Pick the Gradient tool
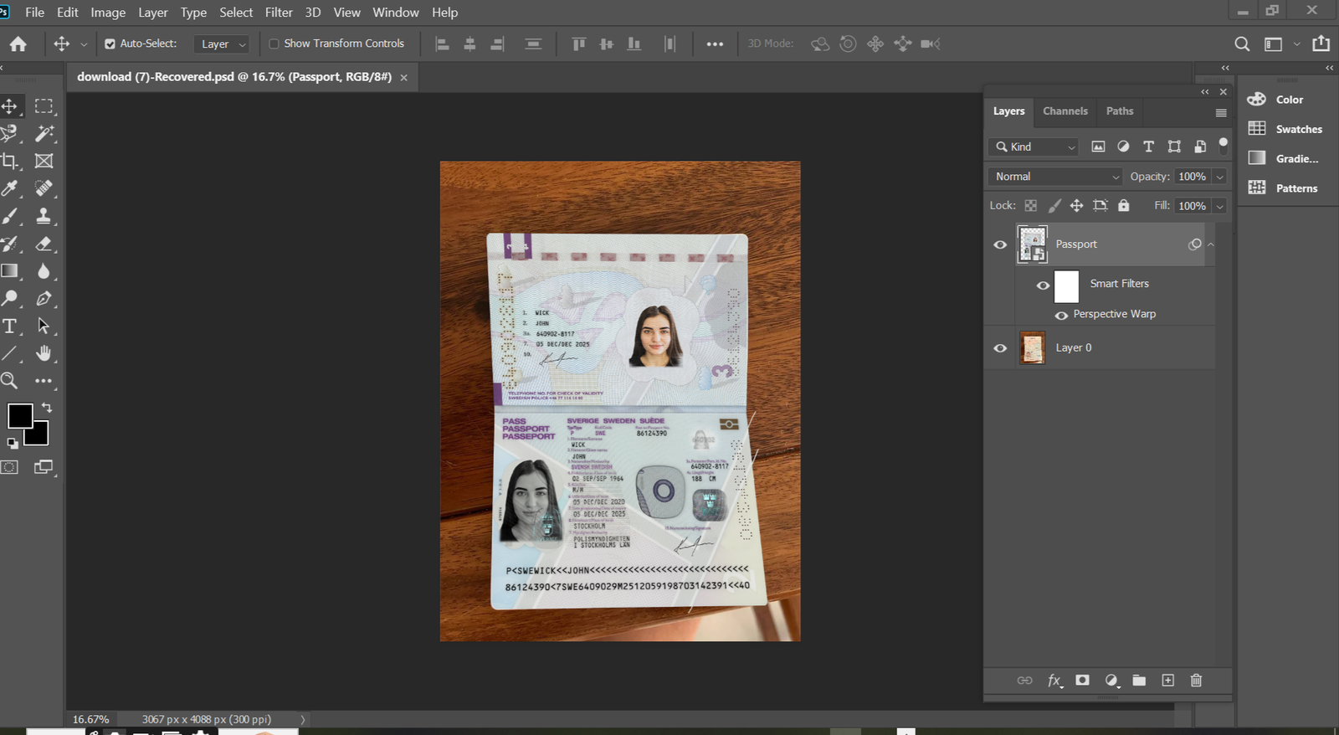 click(9, 271)
